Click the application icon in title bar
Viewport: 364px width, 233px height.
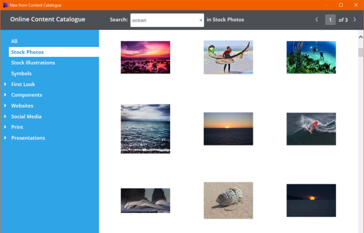coord(6,5)
